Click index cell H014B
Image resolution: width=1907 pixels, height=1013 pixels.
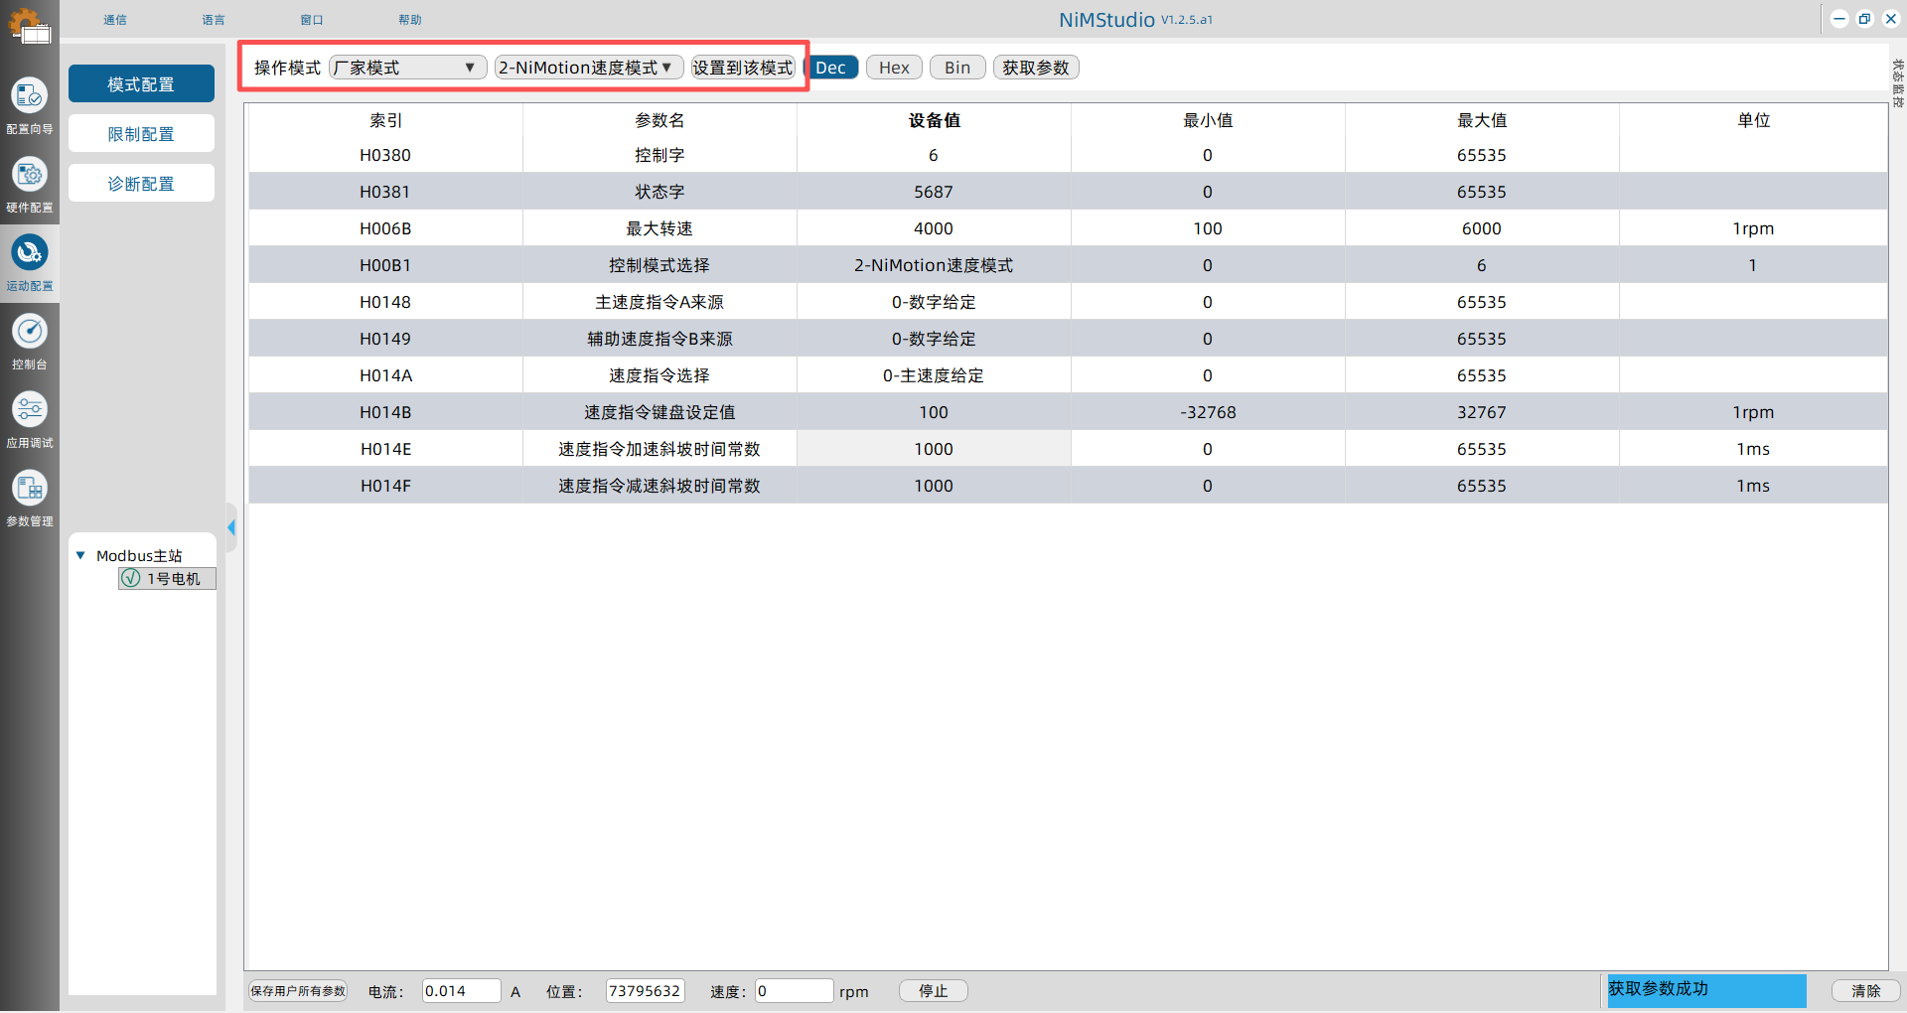coord(385,412)
